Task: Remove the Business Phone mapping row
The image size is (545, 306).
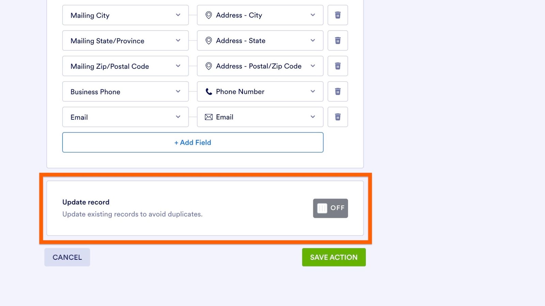Action: (x=338, y=91)
